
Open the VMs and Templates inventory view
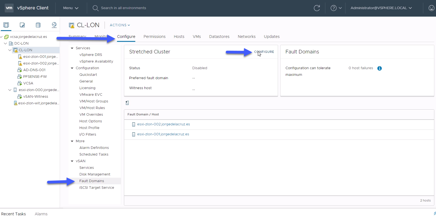point(22,25)
